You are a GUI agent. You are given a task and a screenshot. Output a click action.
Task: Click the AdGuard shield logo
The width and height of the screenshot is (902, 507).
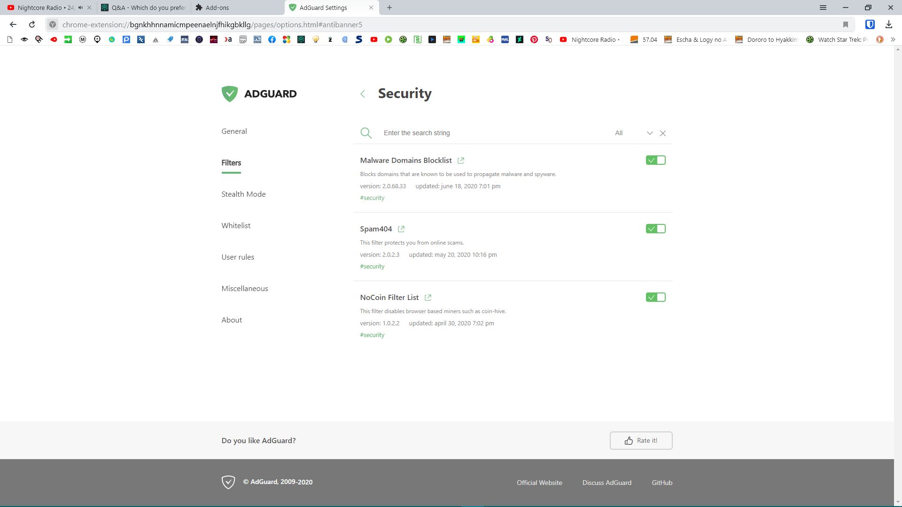[230, 94]
